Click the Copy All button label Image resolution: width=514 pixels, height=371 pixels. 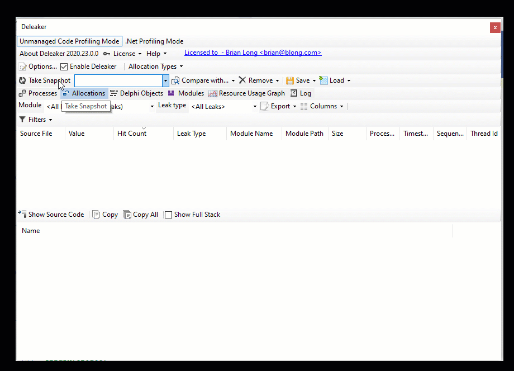[x=146, y=215]
